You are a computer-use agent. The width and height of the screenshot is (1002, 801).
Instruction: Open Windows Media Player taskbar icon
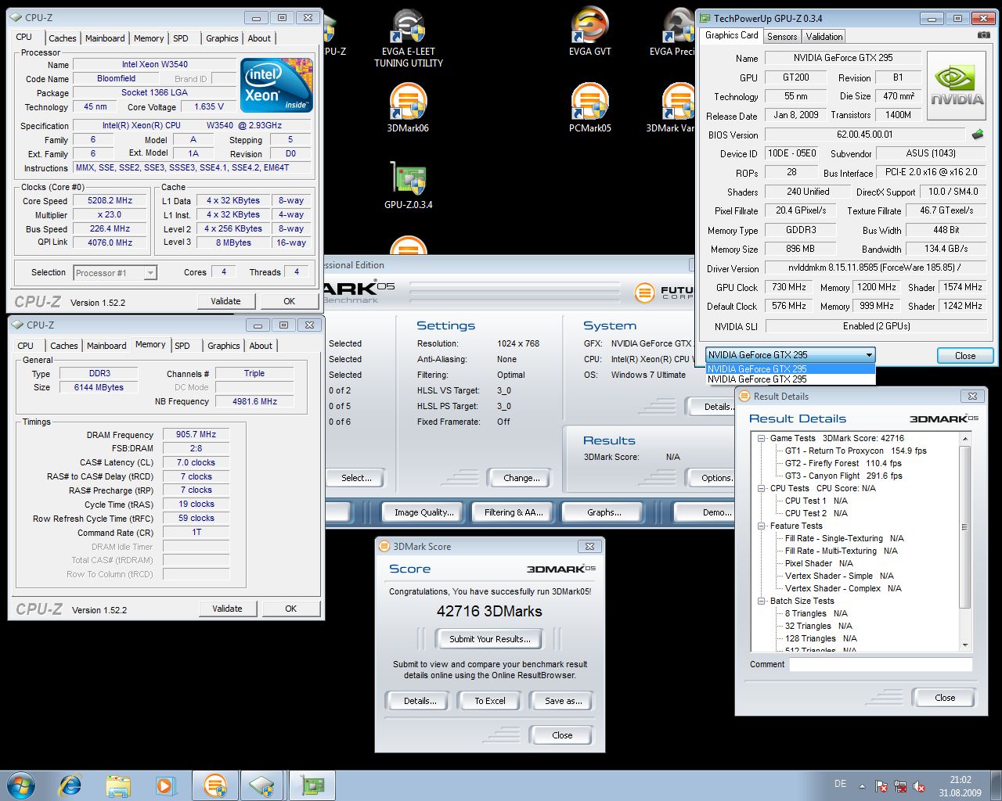coord(165,785)
